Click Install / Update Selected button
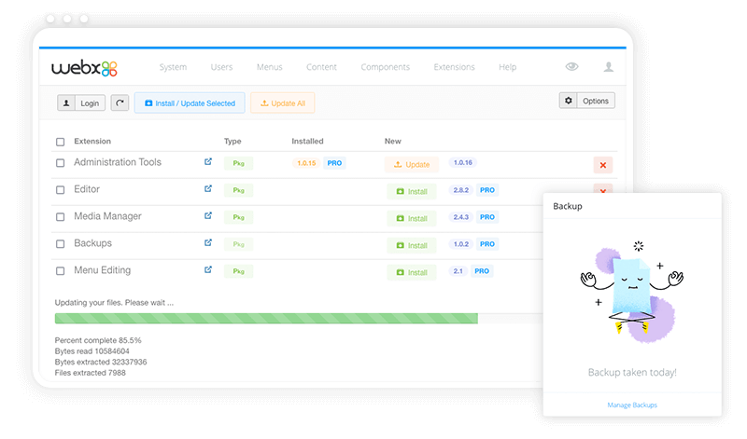Viewport: 747px width, 439px height. (190, 103)
